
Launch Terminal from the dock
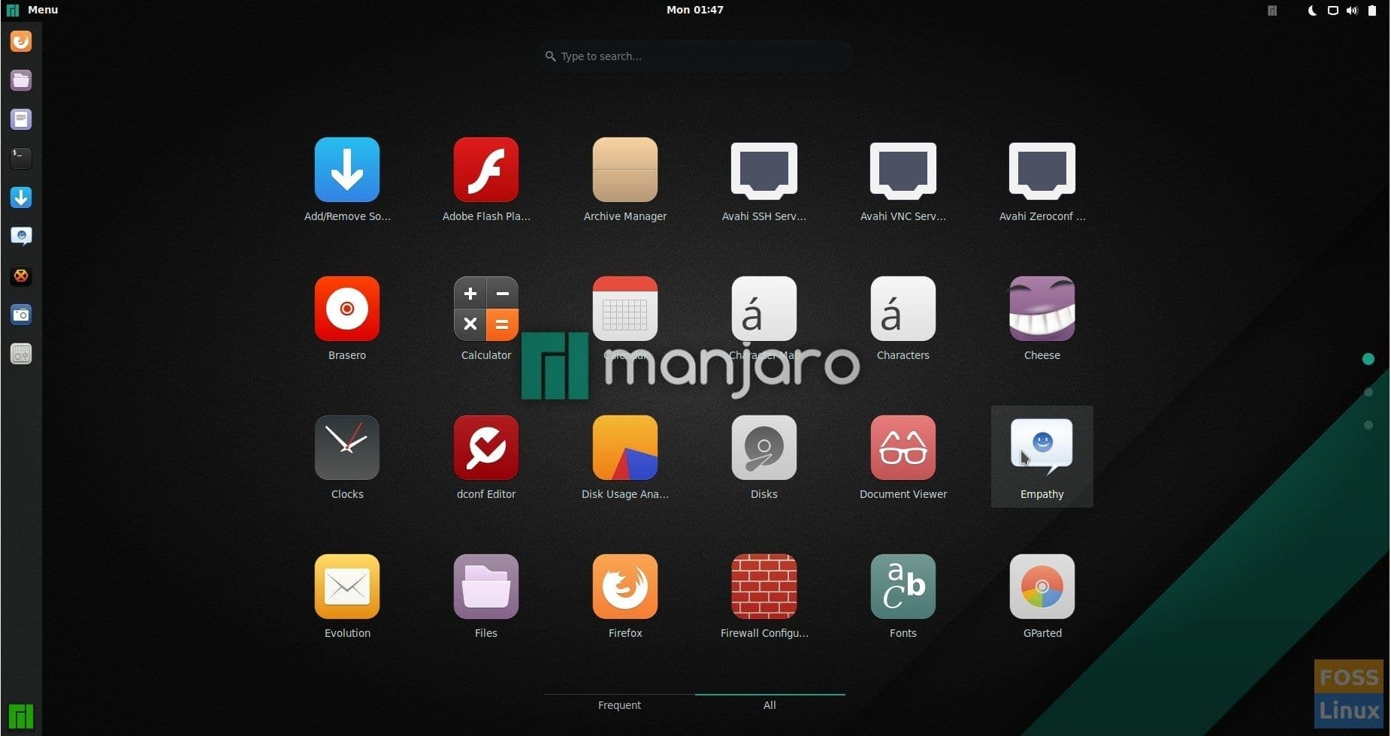[x=21, y=158]
